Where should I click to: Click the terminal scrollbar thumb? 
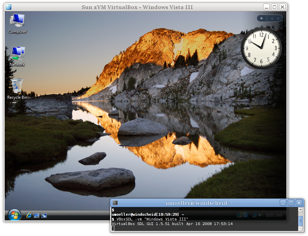pyautogui.click(x=300, y=221)
